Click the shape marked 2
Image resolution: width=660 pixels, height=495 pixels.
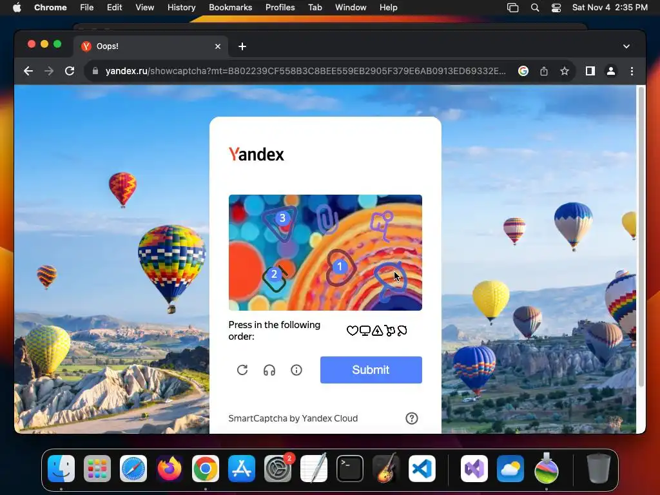(x=275, y=278)
